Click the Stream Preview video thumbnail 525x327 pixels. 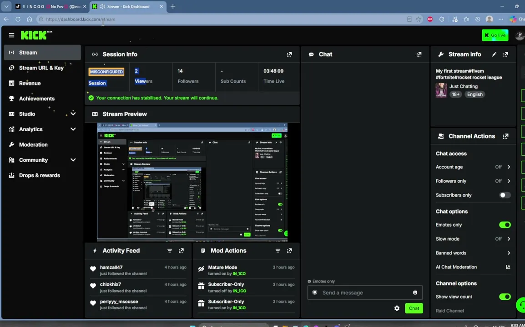(x=192, y=182)
